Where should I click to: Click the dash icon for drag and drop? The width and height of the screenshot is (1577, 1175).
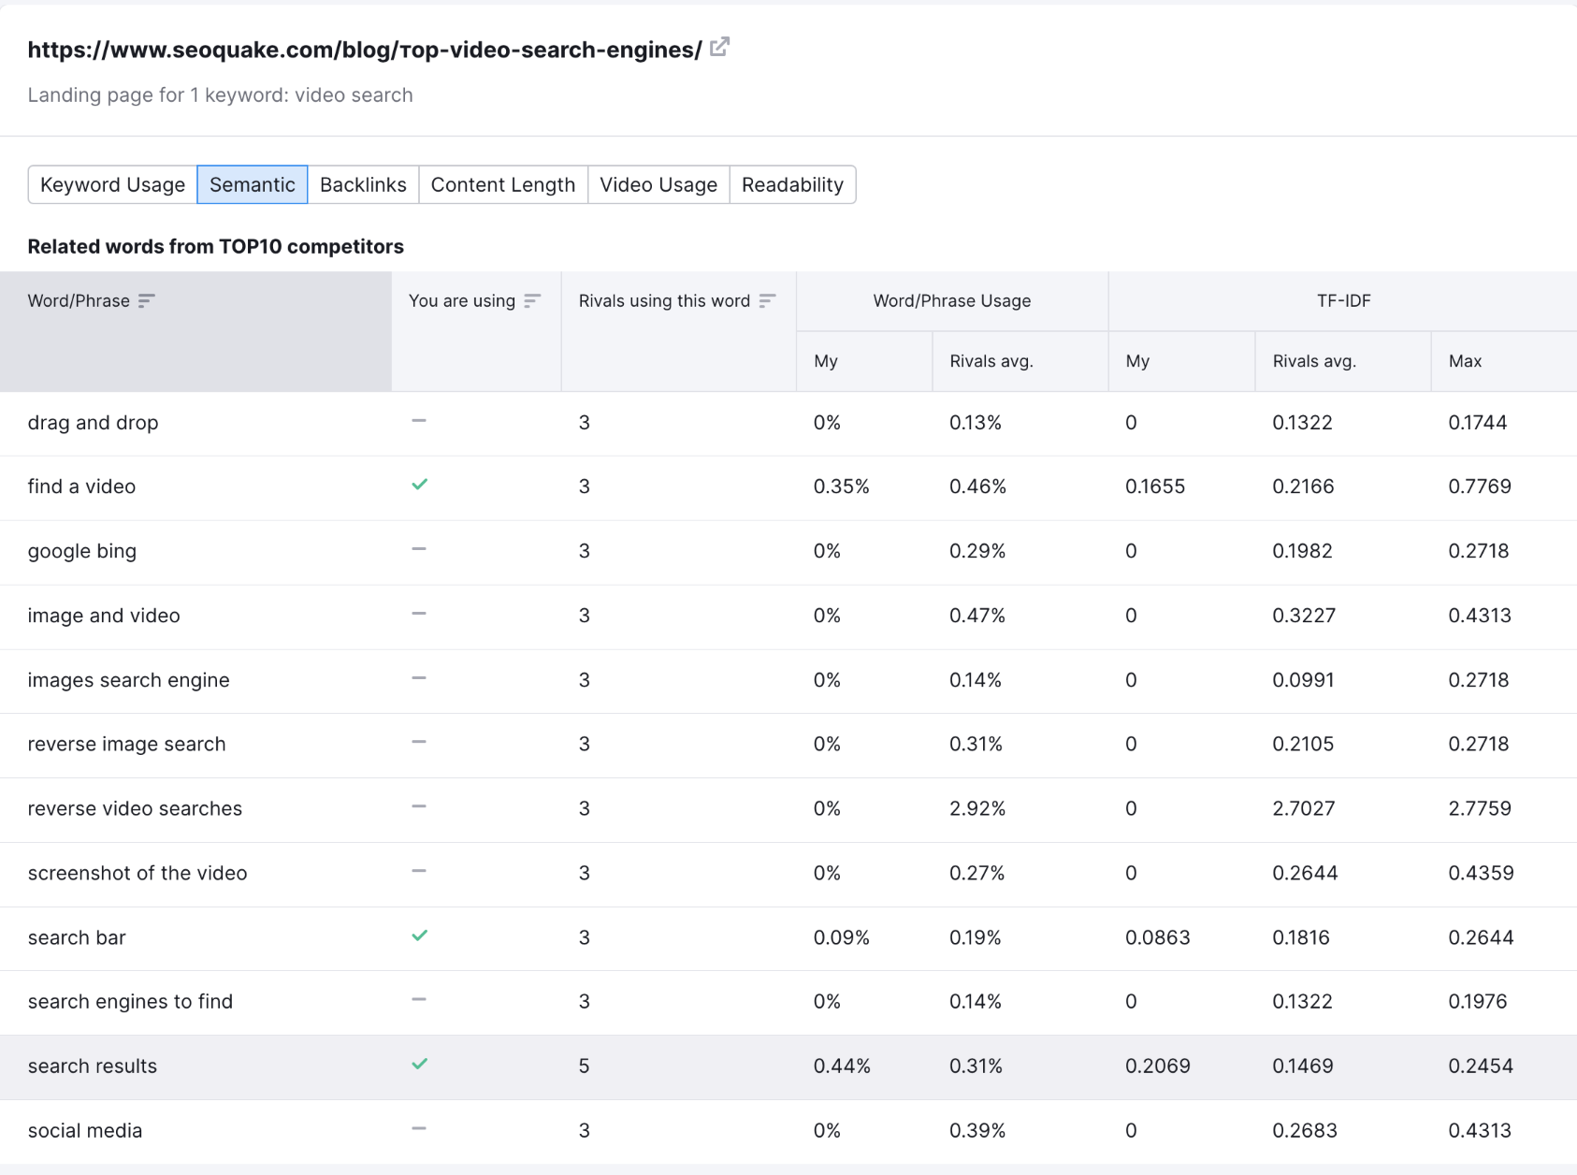coord(419,421)
